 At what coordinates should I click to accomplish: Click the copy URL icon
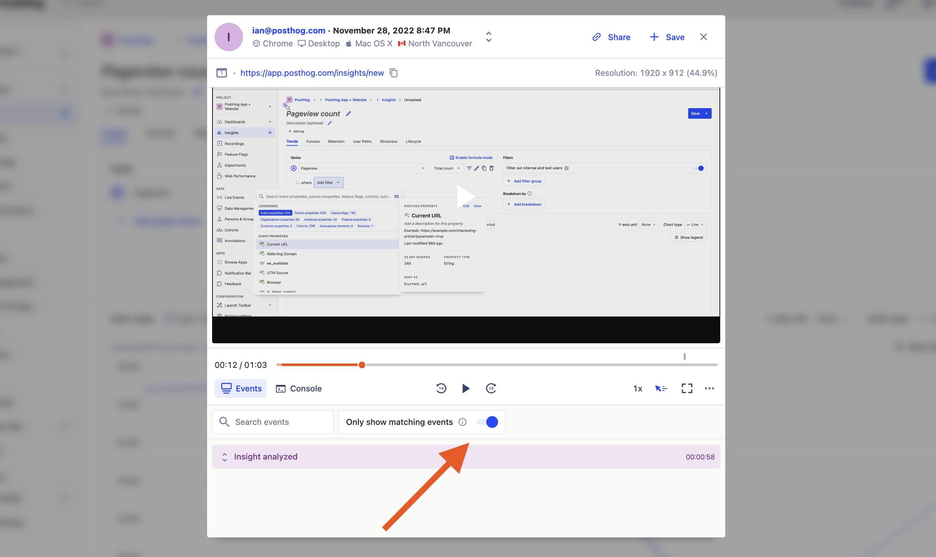coord(393,73)
